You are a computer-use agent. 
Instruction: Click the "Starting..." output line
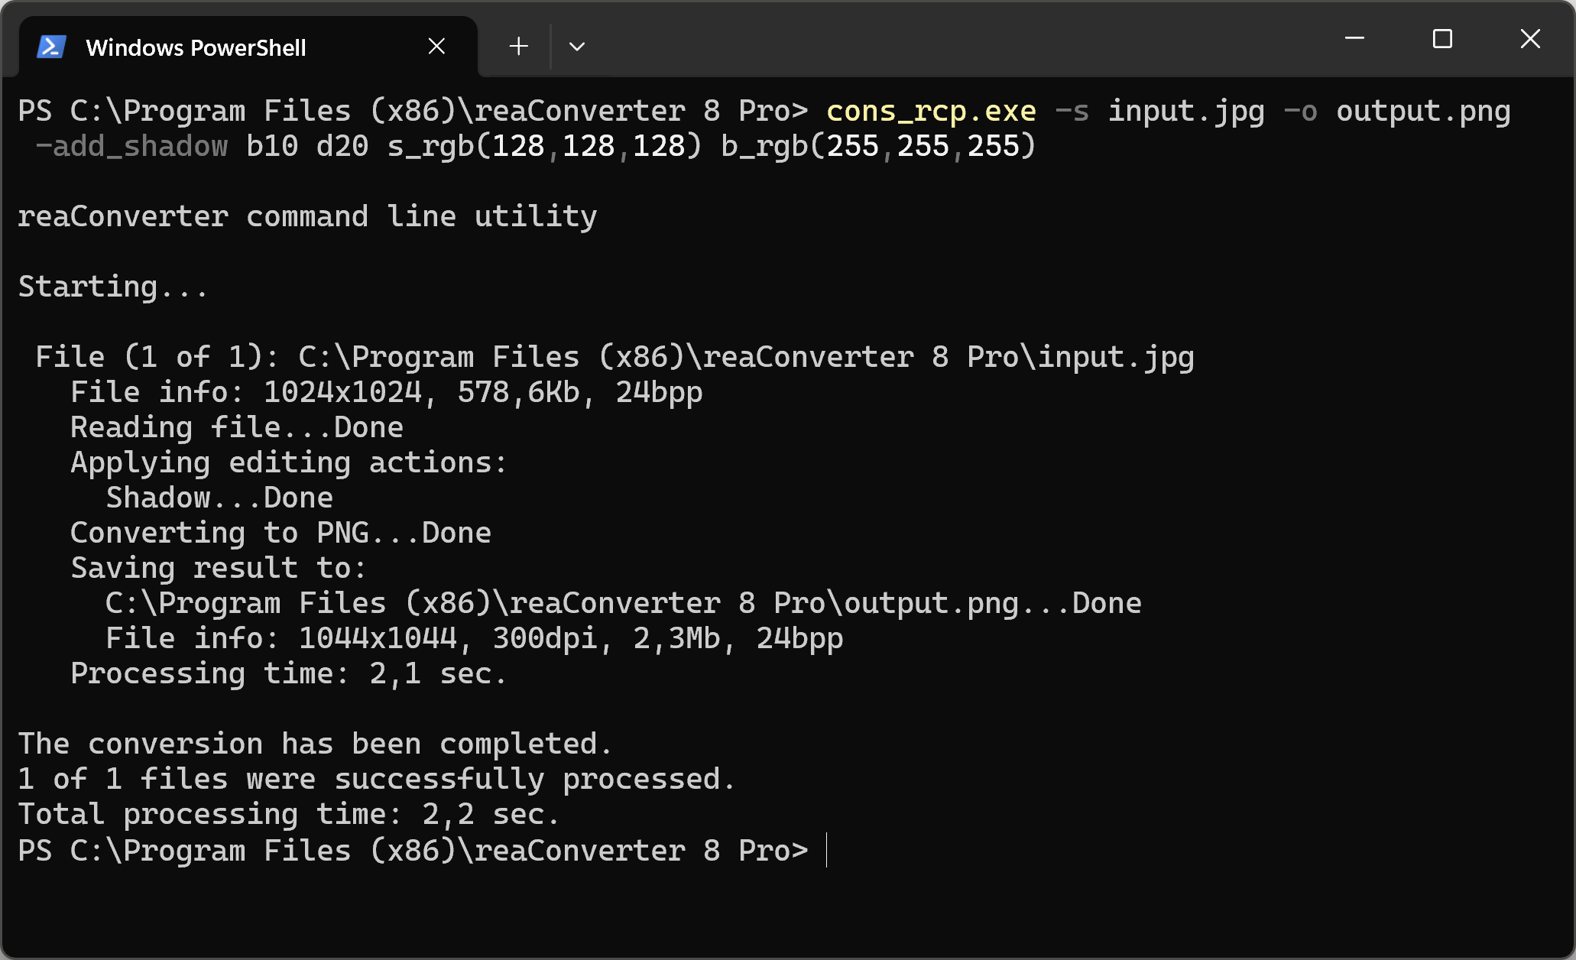click(113, 287)
